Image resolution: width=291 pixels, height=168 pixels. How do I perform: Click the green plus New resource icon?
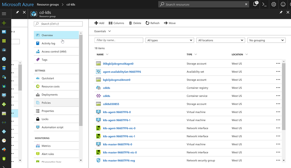click(x=4, y=23)
